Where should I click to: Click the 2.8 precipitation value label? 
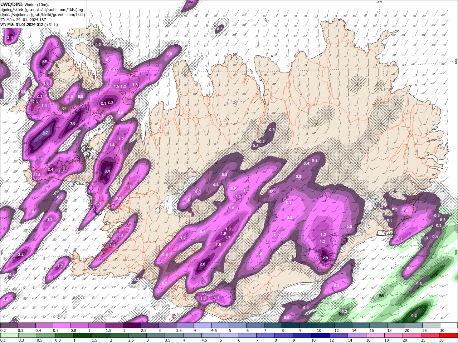coord(203,264)
